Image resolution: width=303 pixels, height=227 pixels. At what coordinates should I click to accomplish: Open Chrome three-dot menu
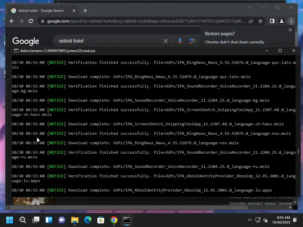coord(291,21)
